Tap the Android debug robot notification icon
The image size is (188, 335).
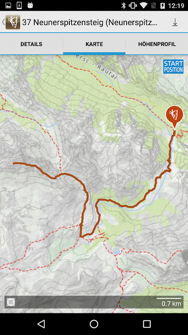pos(30,5)
